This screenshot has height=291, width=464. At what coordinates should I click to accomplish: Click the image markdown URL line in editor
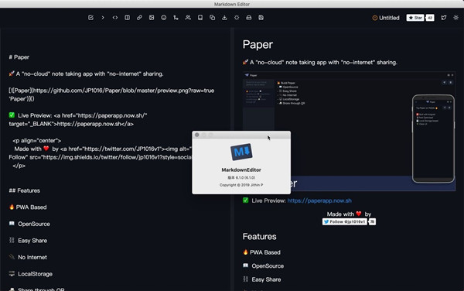click(x=111, y=94)
